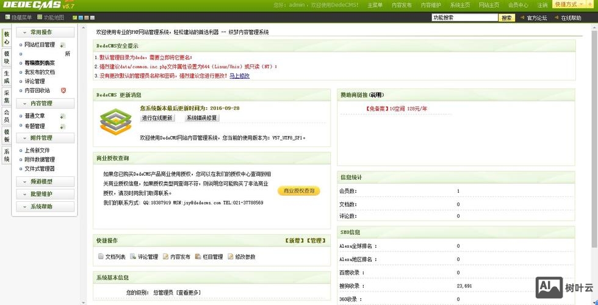Collapse the 常用操作 section
This screenshot has height=305, width=598.
pyautogui.click(x=45, y=32)
